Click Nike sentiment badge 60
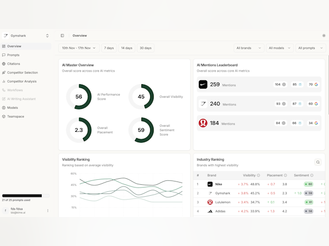Viewport: 329px width, 246px height. [308, 184]
